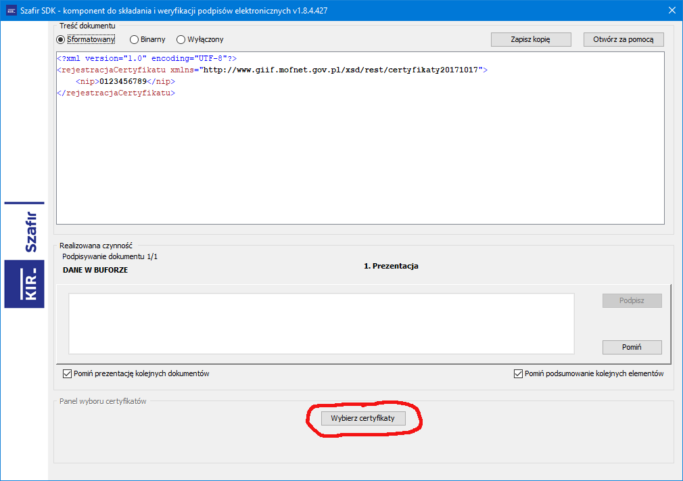Select the Sformatowany radio button
Viewport: 683px width, 481px height.
[61, 40]
